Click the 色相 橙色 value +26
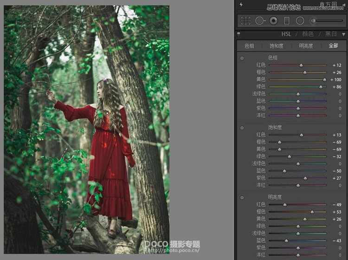 (x=337, y=72)
